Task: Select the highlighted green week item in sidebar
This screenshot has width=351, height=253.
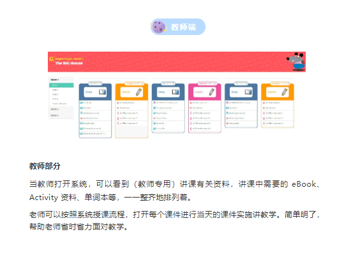Action: (61, 85)
